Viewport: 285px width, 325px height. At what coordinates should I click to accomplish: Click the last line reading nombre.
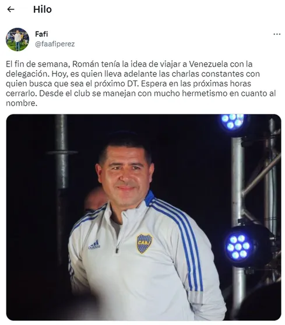[22, 103]
